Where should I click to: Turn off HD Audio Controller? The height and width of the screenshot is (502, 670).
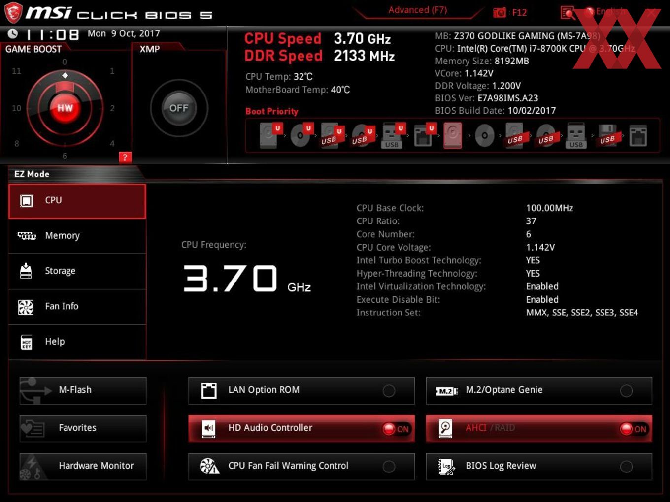[x=301, y=429]
